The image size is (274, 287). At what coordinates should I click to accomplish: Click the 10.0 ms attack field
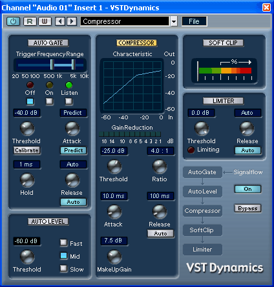pyautogui.click(x=114, y=196)
